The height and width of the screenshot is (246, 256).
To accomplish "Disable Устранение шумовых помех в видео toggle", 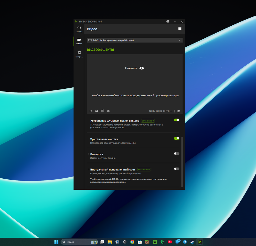I will [177, 120].
